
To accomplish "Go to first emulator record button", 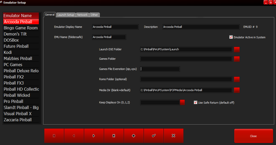I will (x=54, y=136).
